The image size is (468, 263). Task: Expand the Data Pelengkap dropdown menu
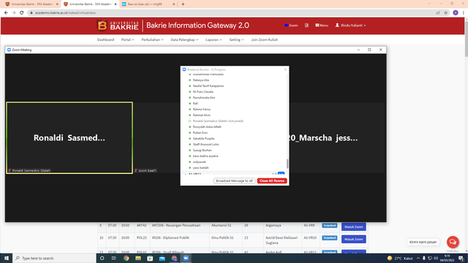click(184, 39)
